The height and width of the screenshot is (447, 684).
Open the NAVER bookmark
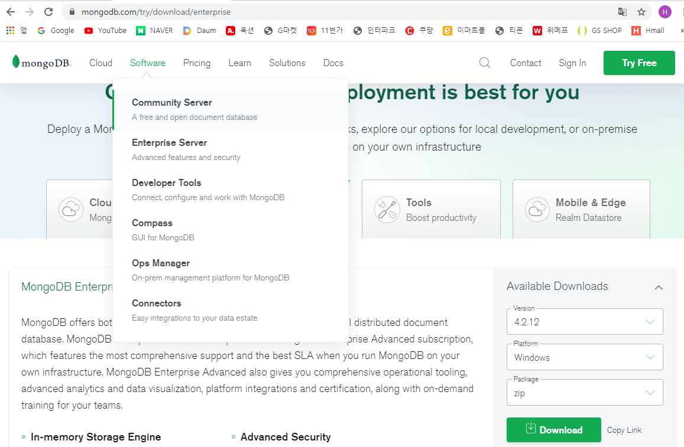point(154,31)
